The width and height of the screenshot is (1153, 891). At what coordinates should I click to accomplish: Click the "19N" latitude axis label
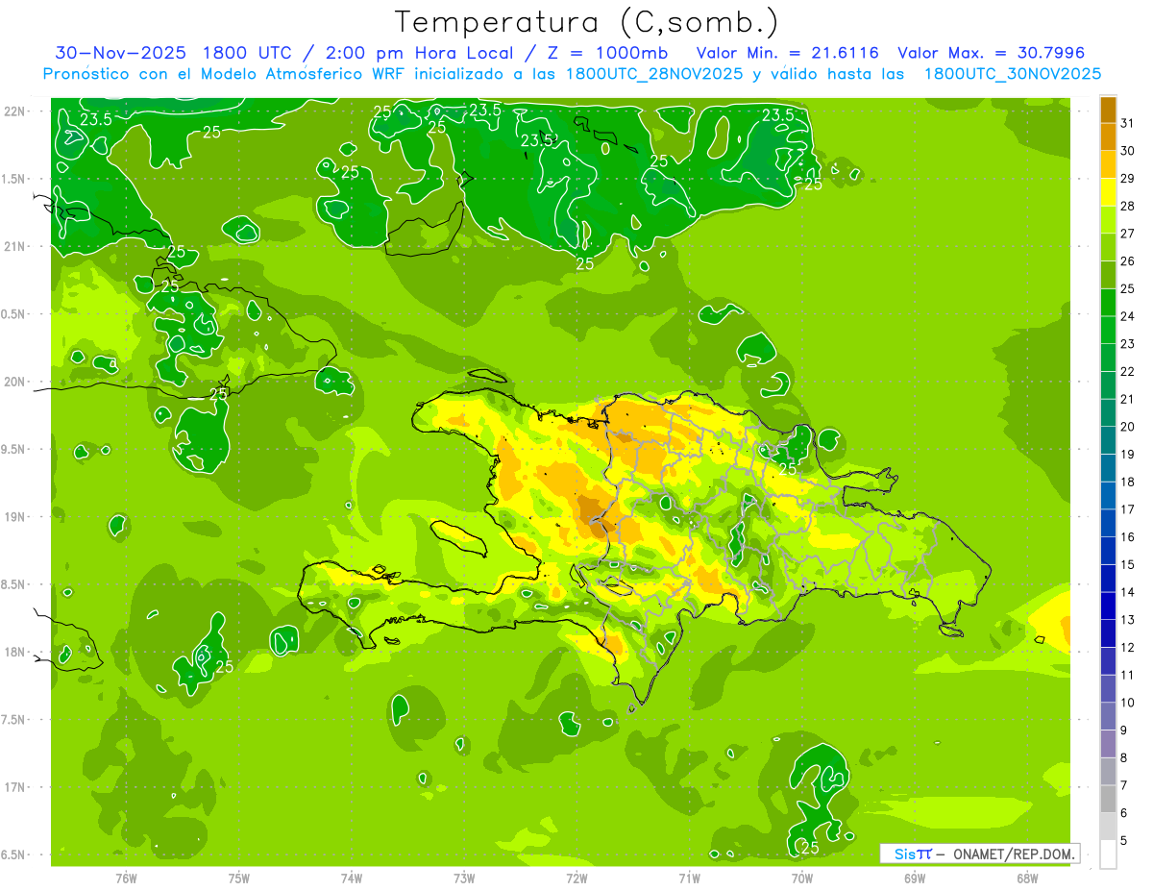(13, 517)
